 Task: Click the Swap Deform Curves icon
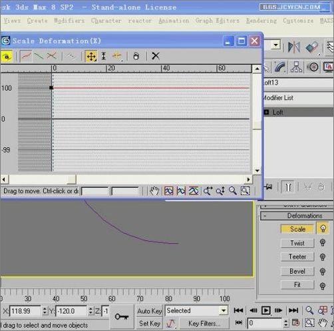71,56
